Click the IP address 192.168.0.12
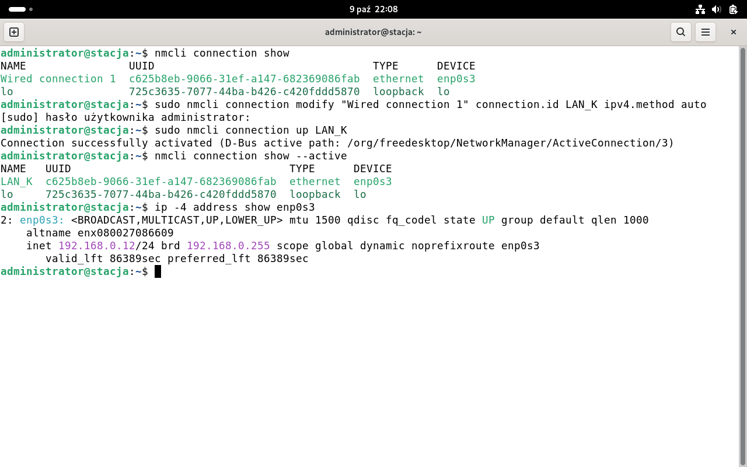747x467 pixels. [96, 246]
